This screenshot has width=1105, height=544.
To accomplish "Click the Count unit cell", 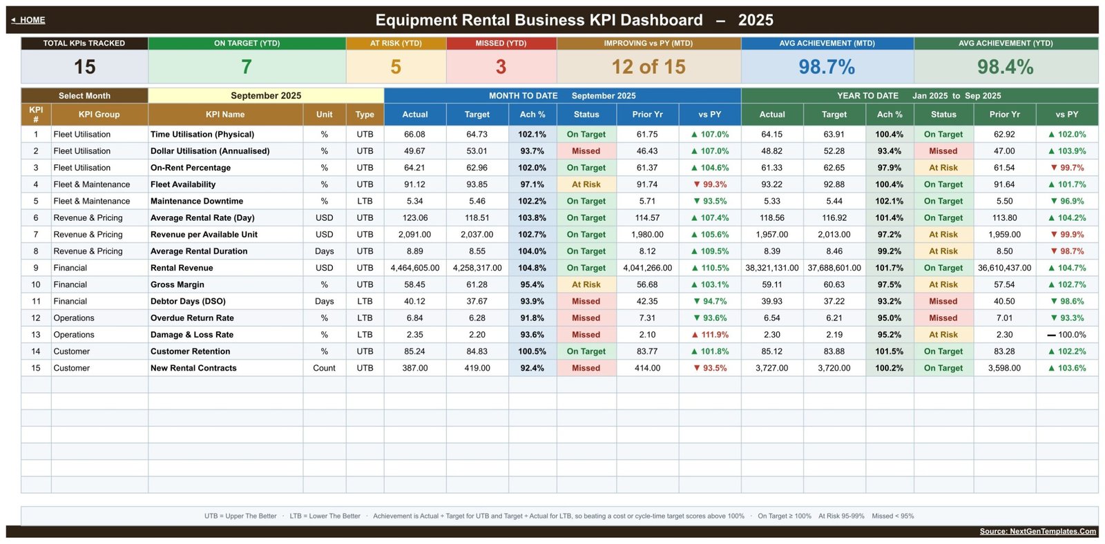I will [x=324, y=368].
